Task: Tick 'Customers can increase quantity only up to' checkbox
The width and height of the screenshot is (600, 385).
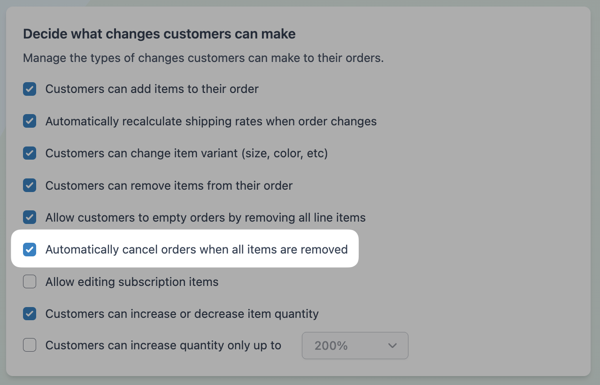Action: [30, 346]
